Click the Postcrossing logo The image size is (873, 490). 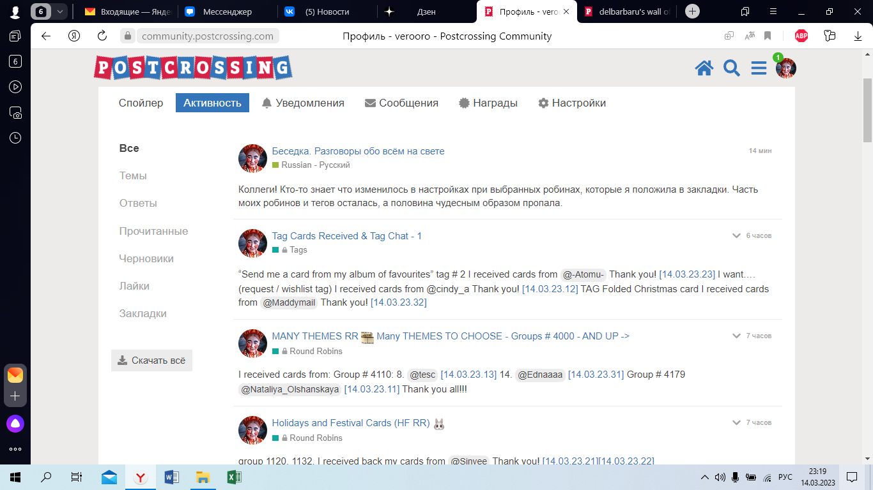click(x=193, y=68)
